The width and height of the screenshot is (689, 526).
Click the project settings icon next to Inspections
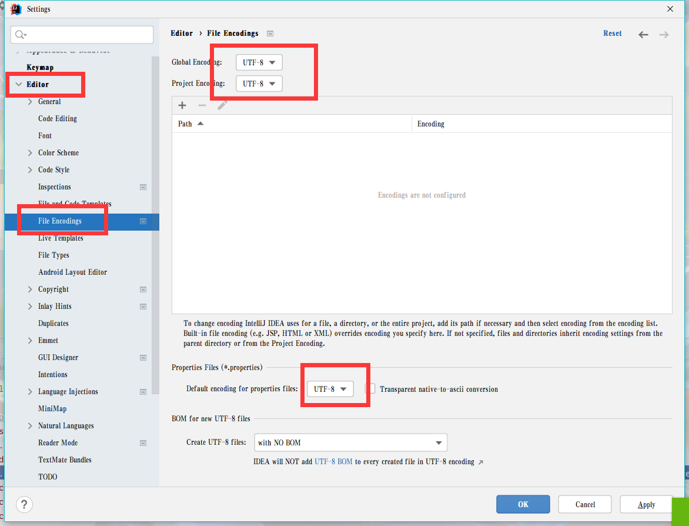coord(143,187)
